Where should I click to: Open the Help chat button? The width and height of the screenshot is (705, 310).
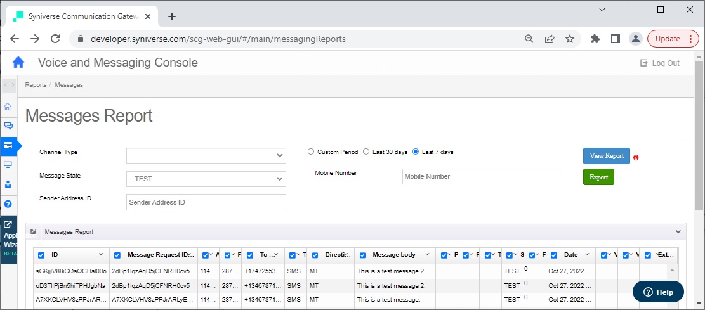point(658,292)
